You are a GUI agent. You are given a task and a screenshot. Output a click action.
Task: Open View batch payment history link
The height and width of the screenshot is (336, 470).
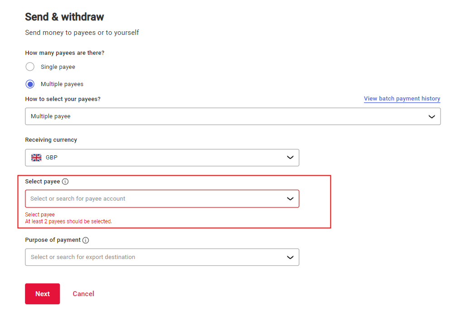[x=402, y=99]
